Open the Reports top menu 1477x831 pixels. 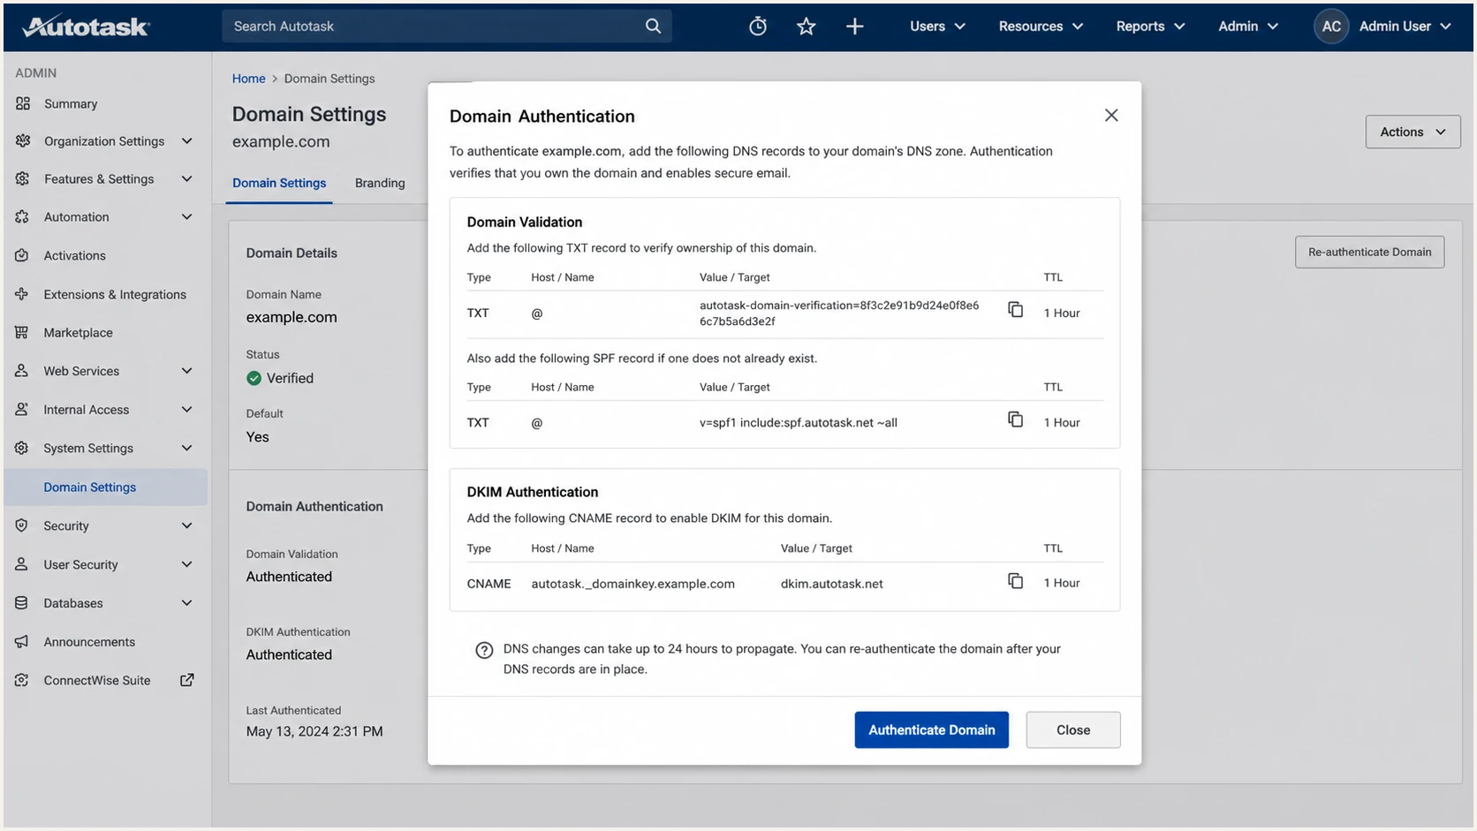pyautogui.click(x=1150, y=26)
